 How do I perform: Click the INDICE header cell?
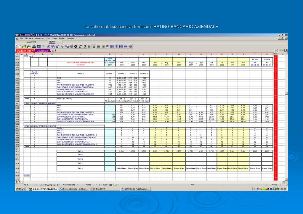(81, 74)
